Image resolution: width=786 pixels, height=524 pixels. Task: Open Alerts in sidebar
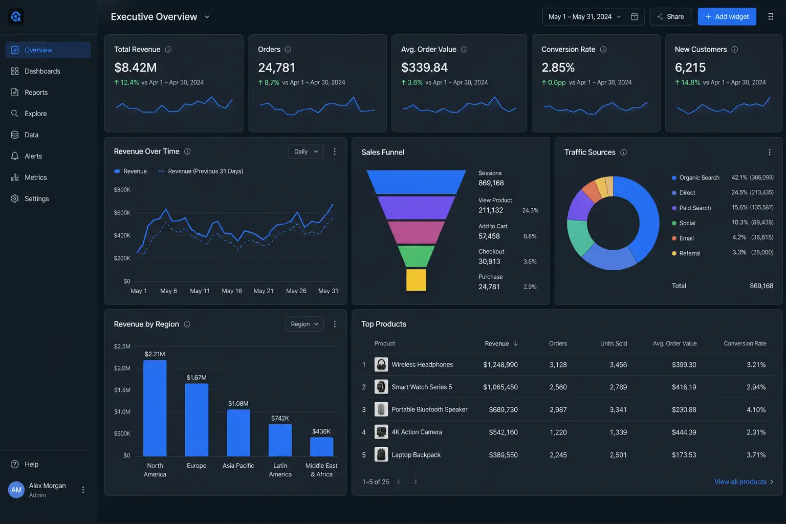[48, 156]
